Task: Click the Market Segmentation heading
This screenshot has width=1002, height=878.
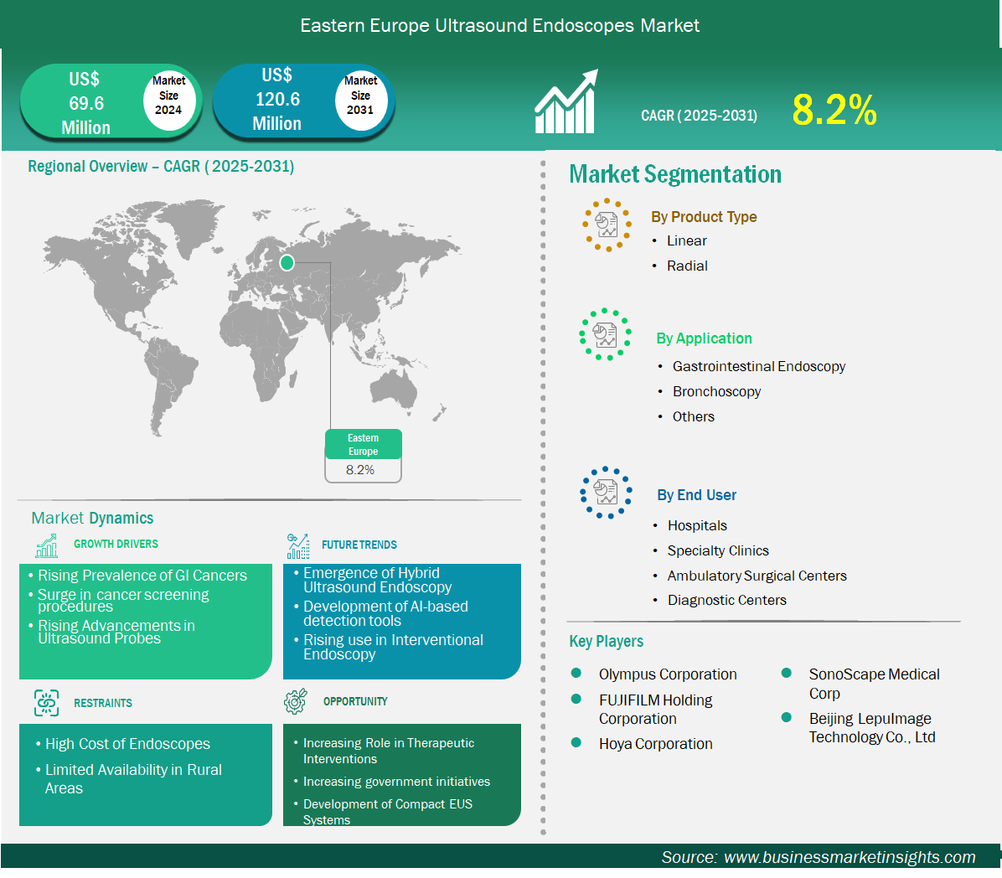Action: tap(675, 174)
